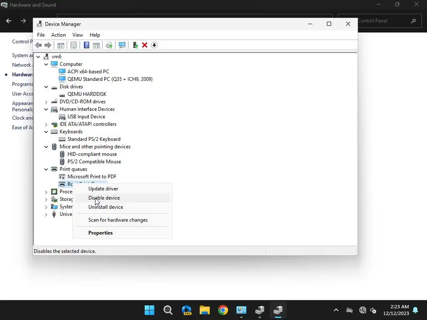Click the muted volume tray icon
The height and width of the screenshot is (320, 427).
pos(373,310)
